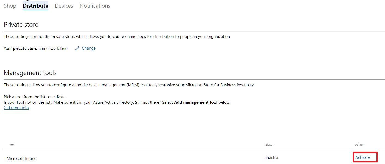The height and width of the screenshot is (164, 385).
Task: Select the Distribute tab
Action: click(35, 6)
